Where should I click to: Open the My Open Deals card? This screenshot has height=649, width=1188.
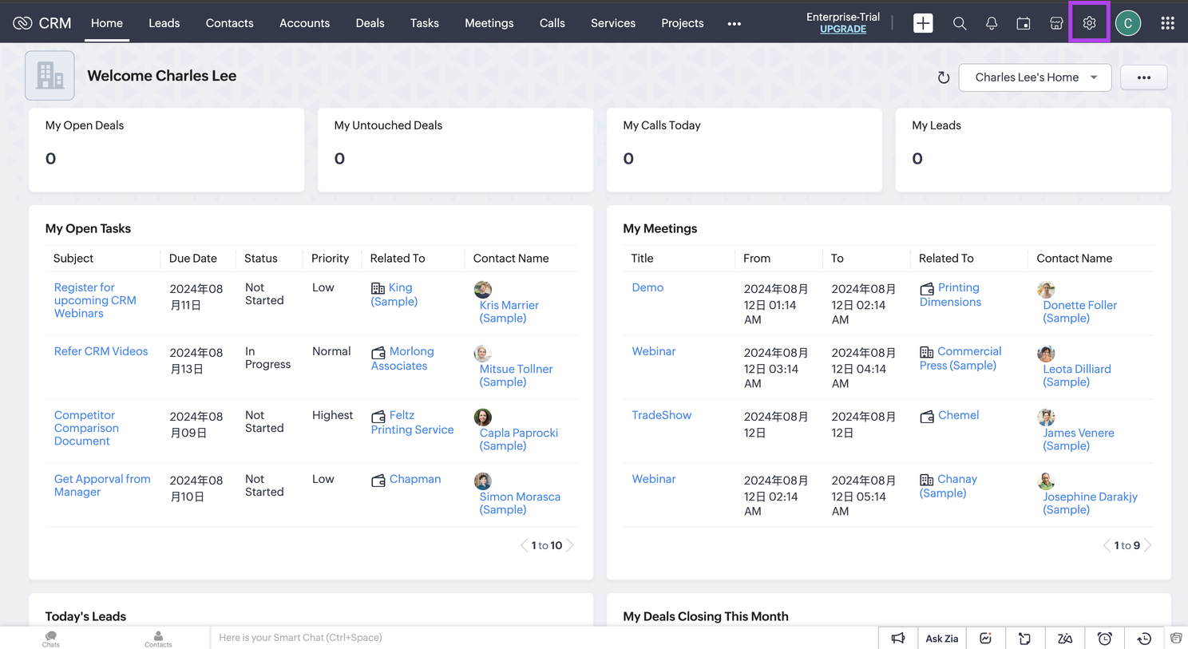coord(167,150)
